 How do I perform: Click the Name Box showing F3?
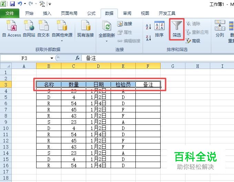[x=25, y=58]
